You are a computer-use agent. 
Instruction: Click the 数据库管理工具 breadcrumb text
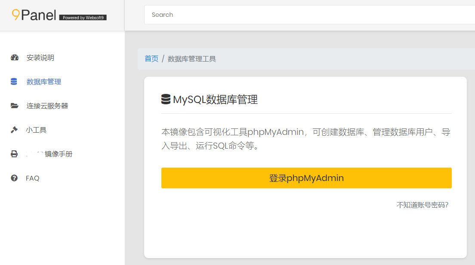click(192, 59)
